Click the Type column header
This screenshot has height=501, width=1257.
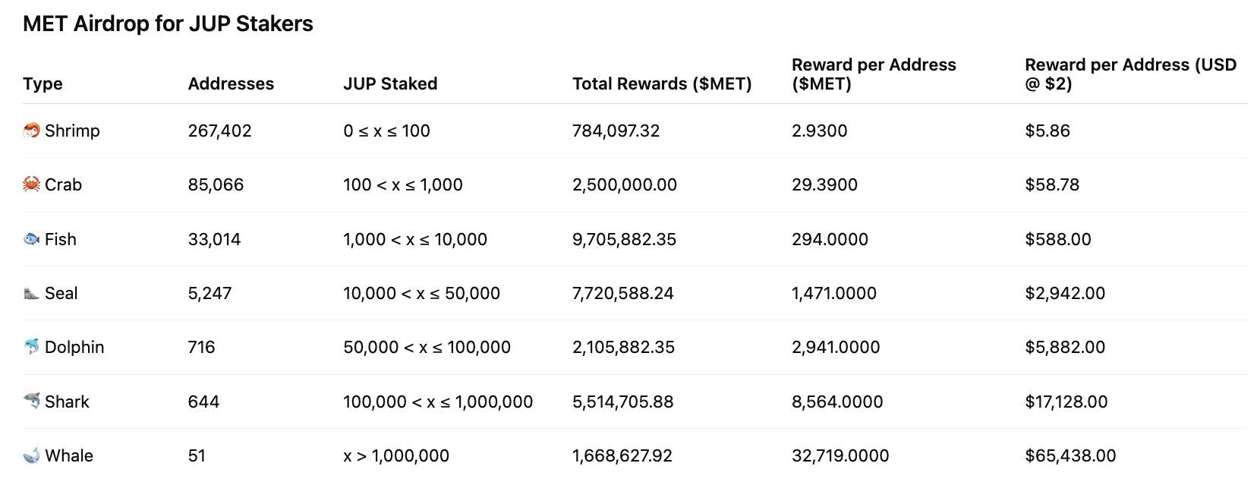coord(43,83)
